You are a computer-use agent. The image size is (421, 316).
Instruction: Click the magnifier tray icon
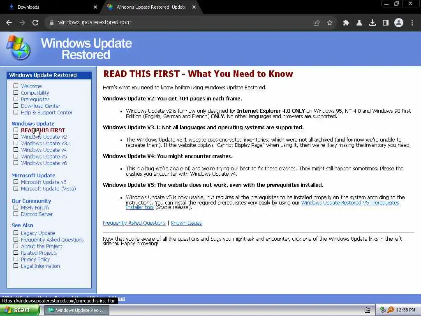[x=391, y=310]
